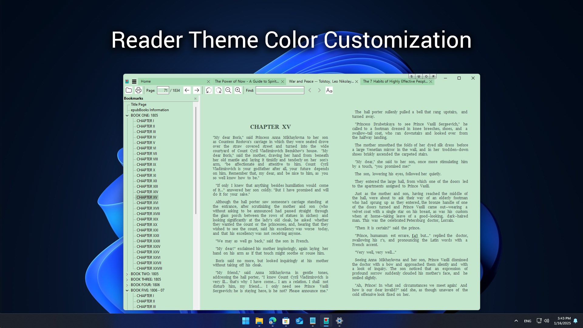Zoom out of the document
This screenshot has height=328, width=583.
pyautogui.click(x=228, y=90)
